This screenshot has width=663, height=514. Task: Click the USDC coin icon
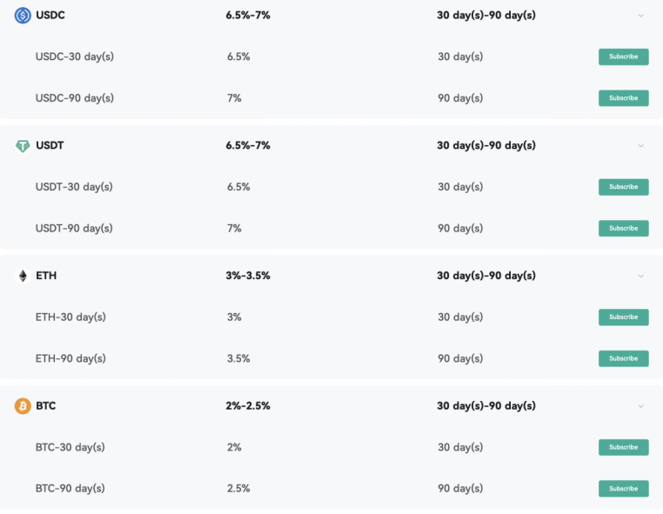(x=23, y=15)
